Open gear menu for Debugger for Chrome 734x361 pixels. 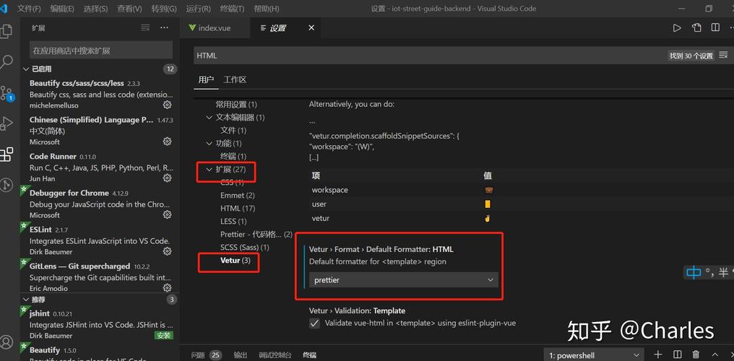coord(167,214)
